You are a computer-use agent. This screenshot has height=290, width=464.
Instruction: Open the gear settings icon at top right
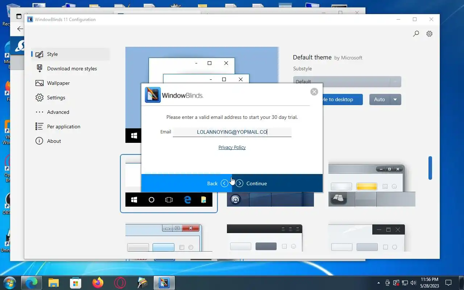pyautogui.click(x=430, y=34)
